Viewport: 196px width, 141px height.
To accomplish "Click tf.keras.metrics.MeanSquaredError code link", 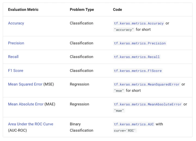I will click(147, 84).
